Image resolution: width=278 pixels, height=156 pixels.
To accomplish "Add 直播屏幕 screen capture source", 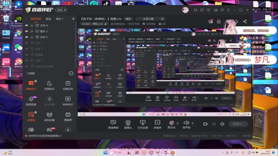I will 113,124.
